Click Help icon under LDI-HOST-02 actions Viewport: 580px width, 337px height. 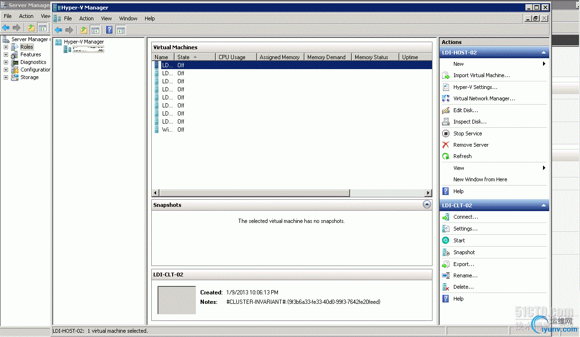pos(445,191)
